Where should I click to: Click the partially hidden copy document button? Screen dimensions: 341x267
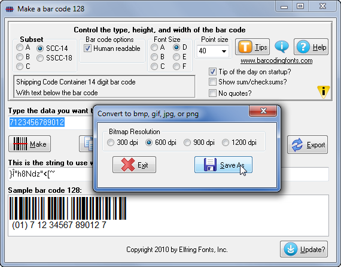(x=86, y=144)
